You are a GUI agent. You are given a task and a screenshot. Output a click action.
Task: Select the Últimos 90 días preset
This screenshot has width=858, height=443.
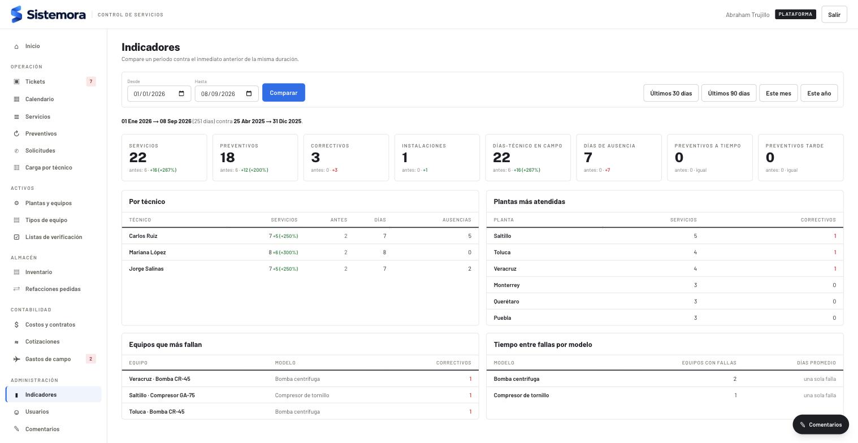pos(729,93)
